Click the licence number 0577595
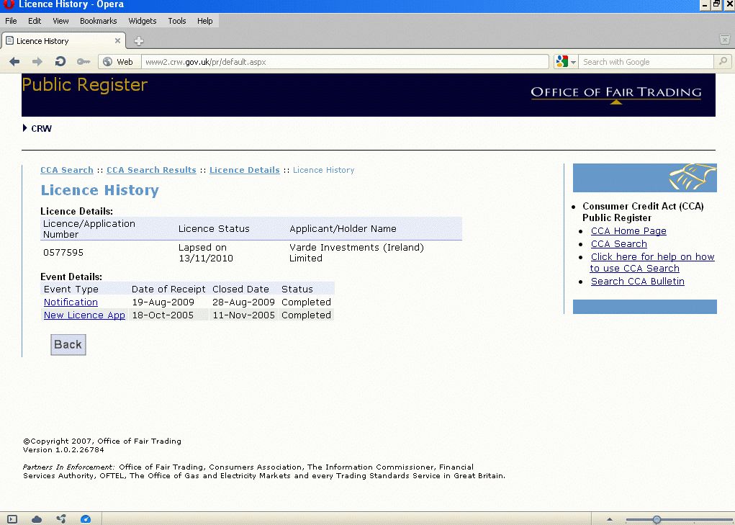Screen dimensions: 735x525 (x=63, y=253)
